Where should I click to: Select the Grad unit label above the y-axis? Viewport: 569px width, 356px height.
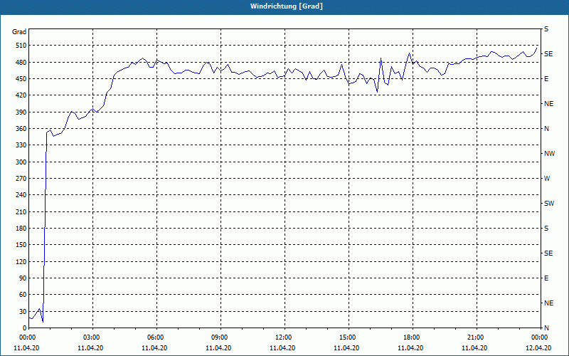click(x=19, y=32)
